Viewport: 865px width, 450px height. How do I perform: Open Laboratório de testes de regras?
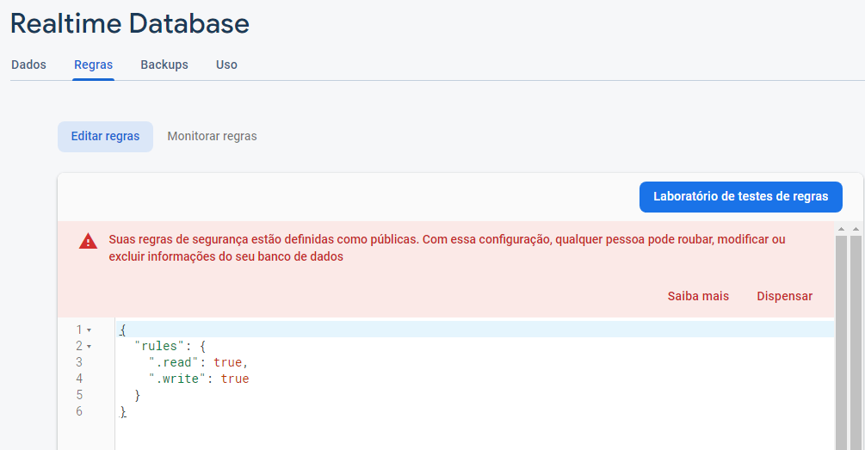741,196
